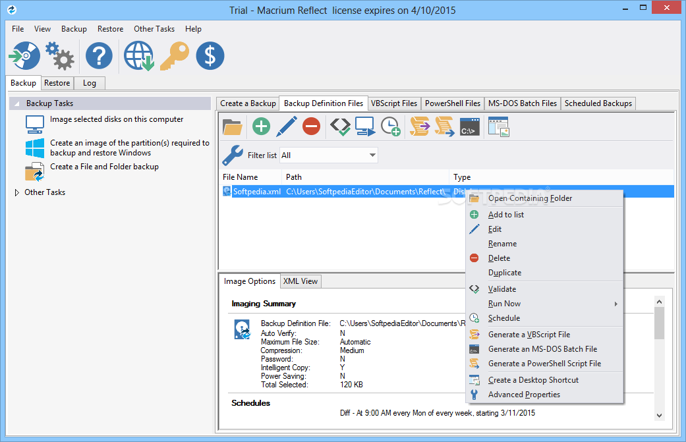This screenshot has height=442, width=686.
Task: Click the globe download updates icon
Action: (138, 55)
